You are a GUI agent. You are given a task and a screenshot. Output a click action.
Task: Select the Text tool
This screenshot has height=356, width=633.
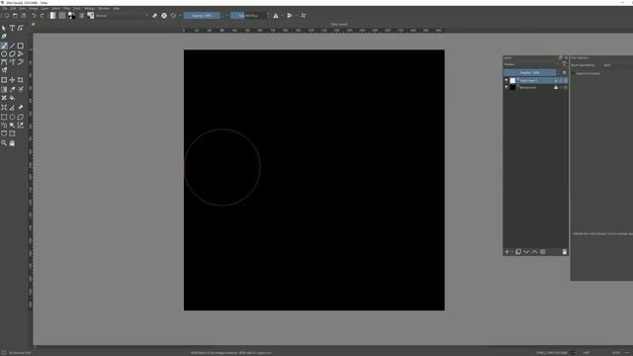12,28
